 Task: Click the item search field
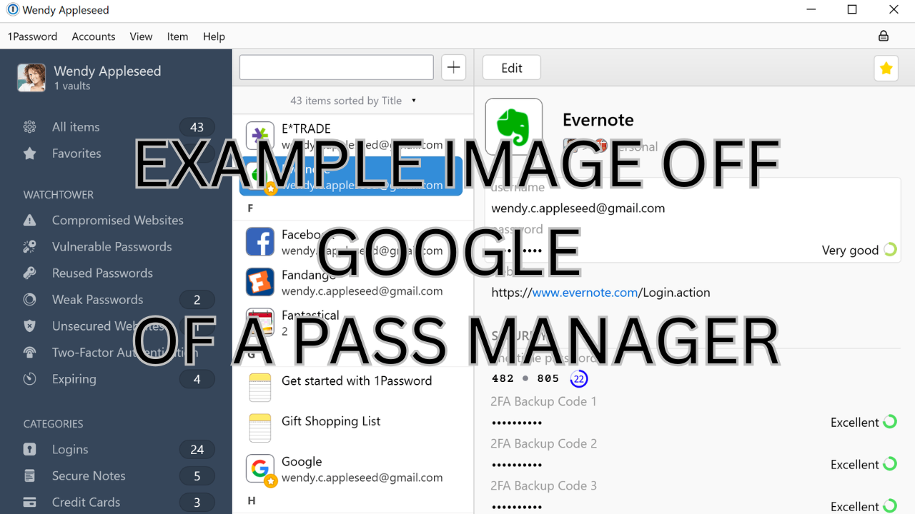336,66
